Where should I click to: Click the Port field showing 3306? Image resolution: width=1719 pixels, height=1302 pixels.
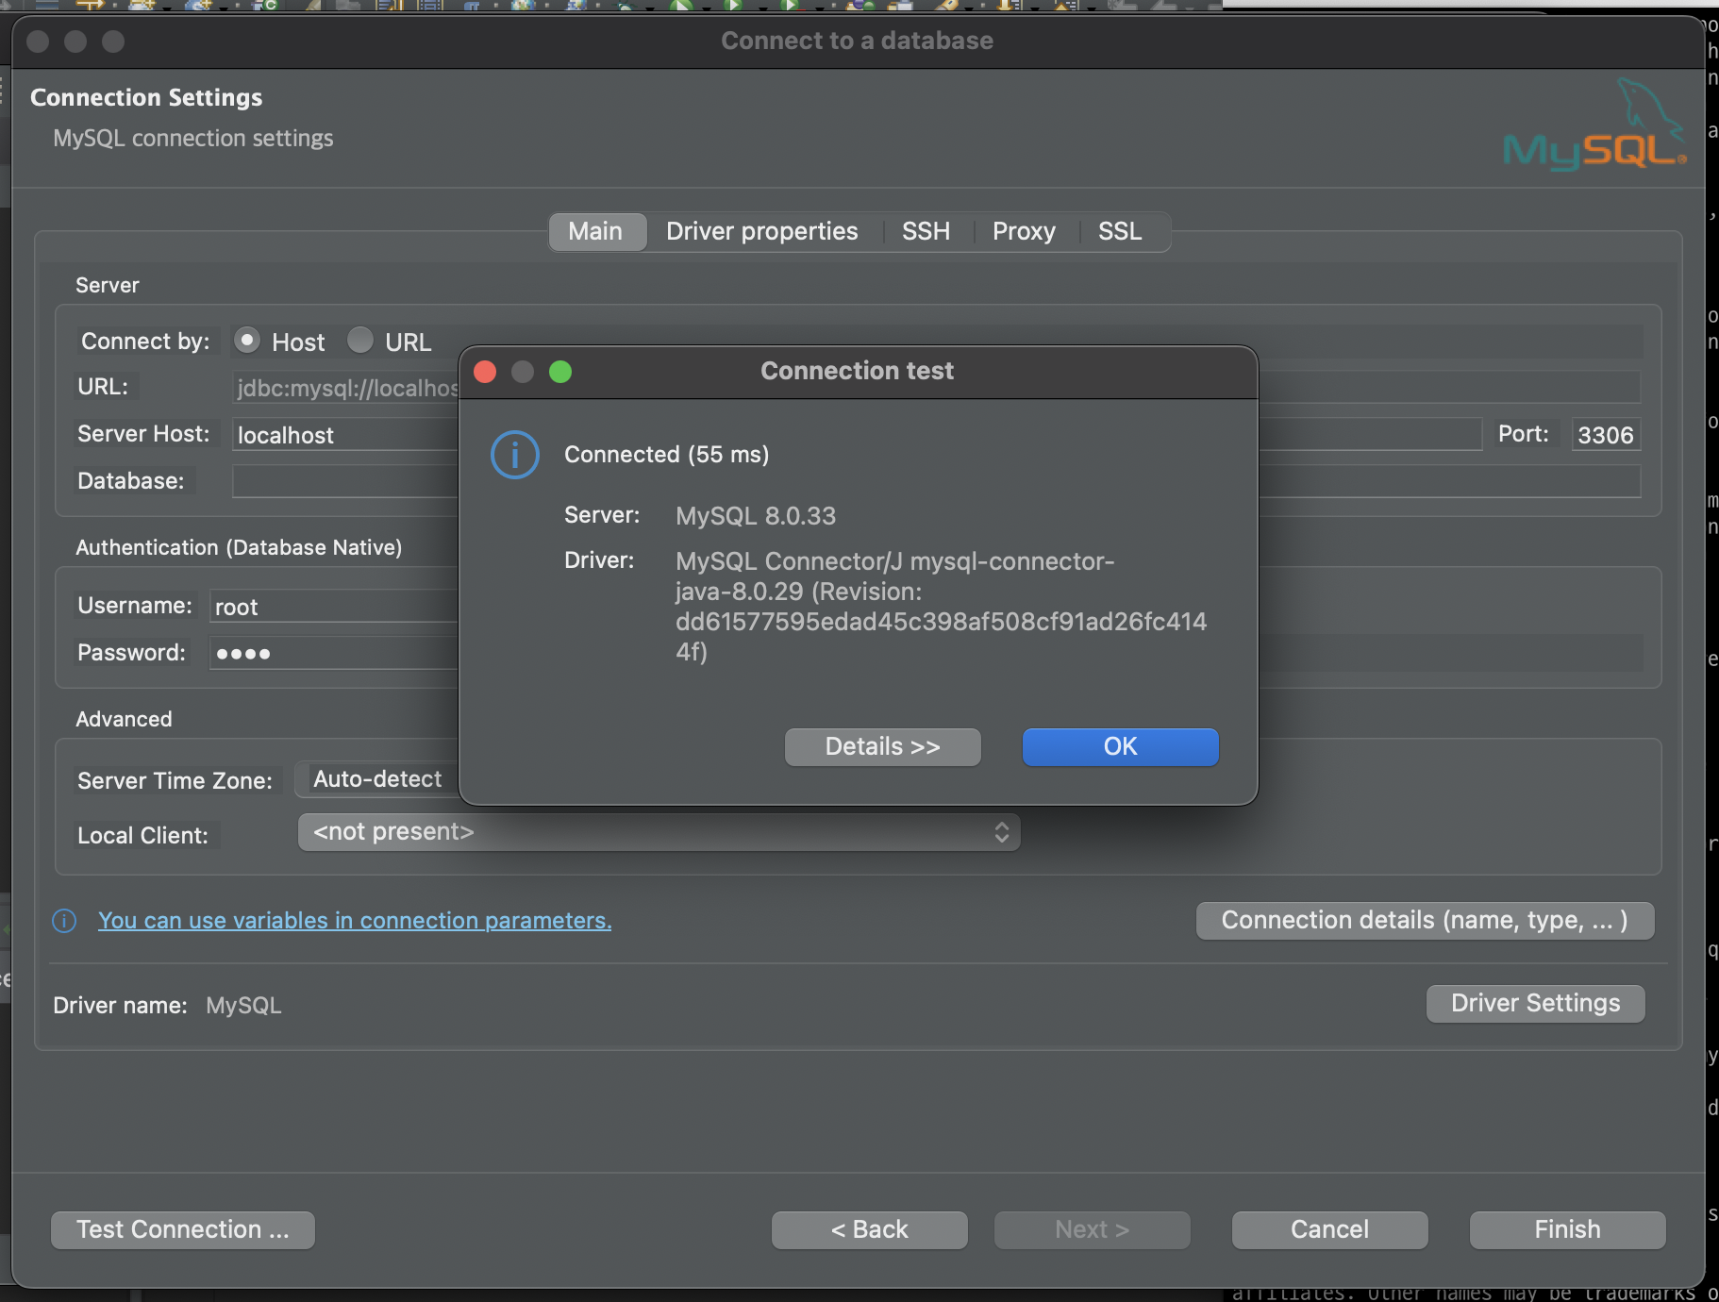(x=1606, y=435)
